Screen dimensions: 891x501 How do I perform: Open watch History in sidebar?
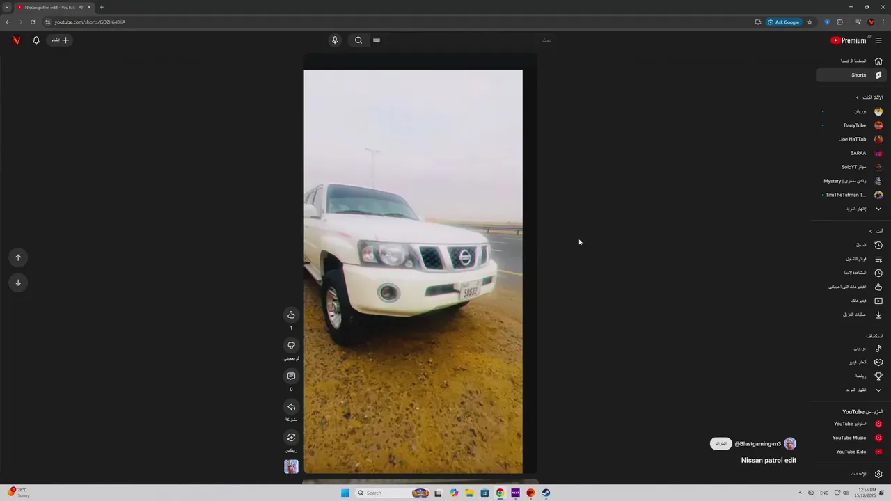pyautogui.click(x=850, y=245)
